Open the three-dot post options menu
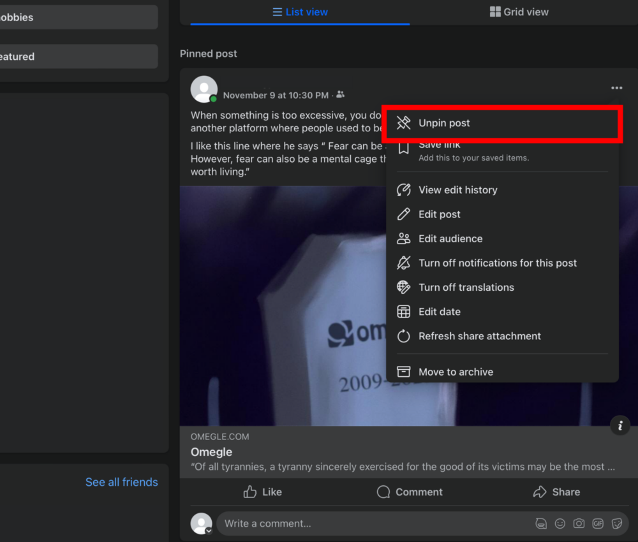Screen dimensions: 638x542 tap(616, 88)
